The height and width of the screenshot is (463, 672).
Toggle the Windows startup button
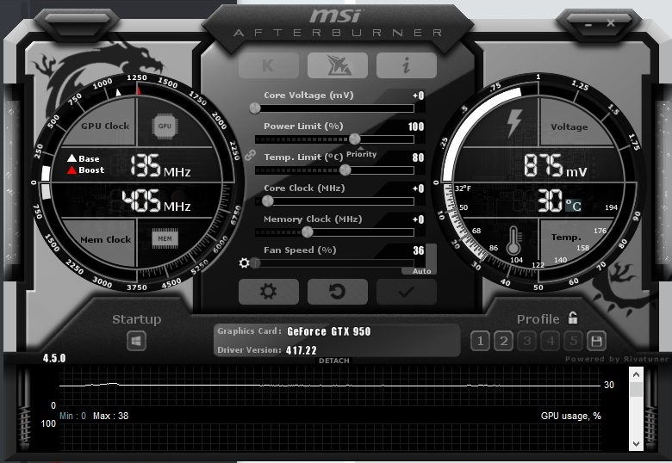[136, 342]
